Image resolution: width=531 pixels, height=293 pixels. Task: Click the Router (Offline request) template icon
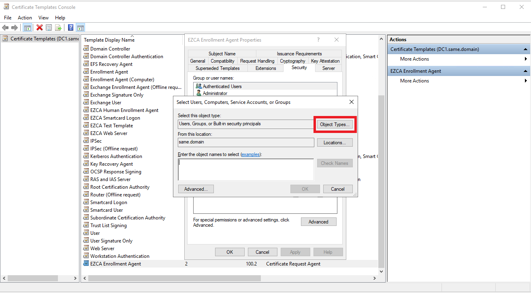pyautogui.click(x=86, y=194)
